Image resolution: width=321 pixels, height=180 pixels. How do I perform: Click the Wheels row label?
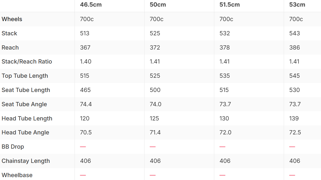[x=12, y=19]
